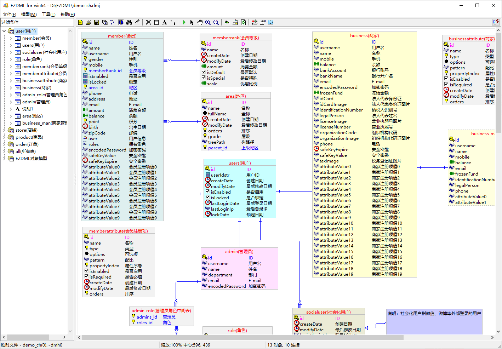Screen dimensions: 502x349
Task: Select the Hand pan tool
Action: pos(200,22)
